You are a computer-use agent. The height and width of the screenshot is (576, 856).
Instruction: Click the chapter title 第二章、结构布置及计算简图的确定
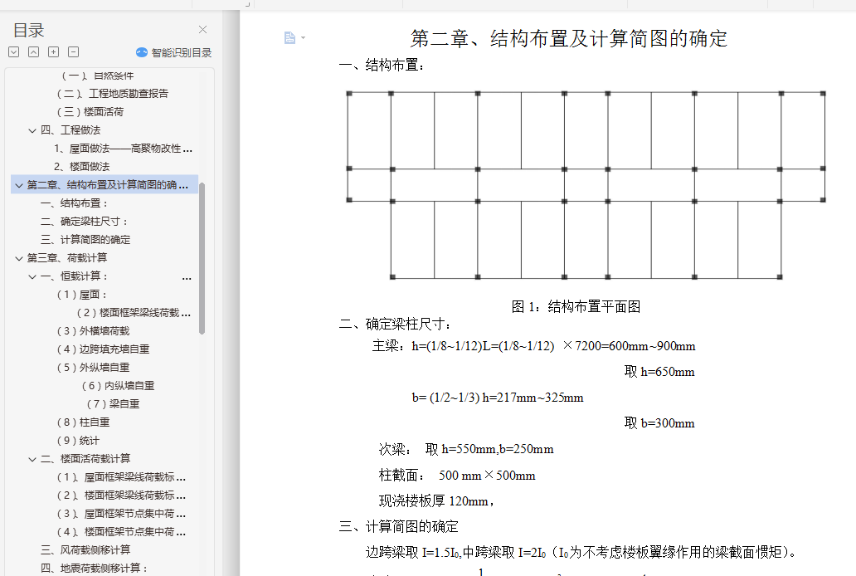pyautogui.click(x=569, y=38)
